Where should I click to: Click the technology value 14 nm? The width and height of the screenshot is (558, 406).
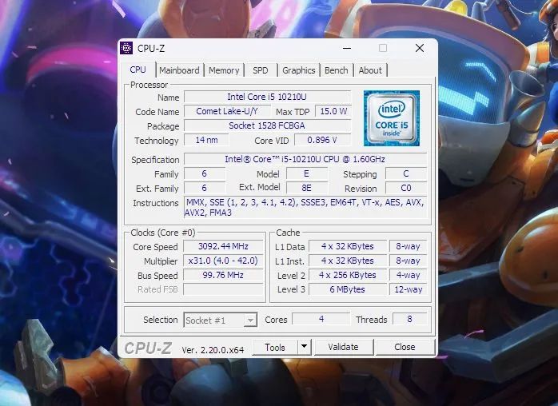point(206,140)
